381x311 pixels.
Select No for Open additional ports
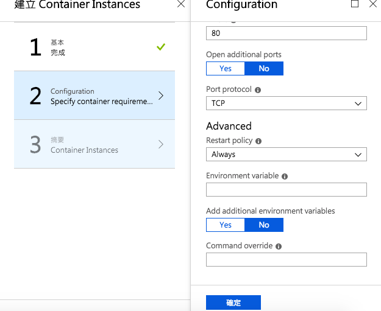point(264,68)
